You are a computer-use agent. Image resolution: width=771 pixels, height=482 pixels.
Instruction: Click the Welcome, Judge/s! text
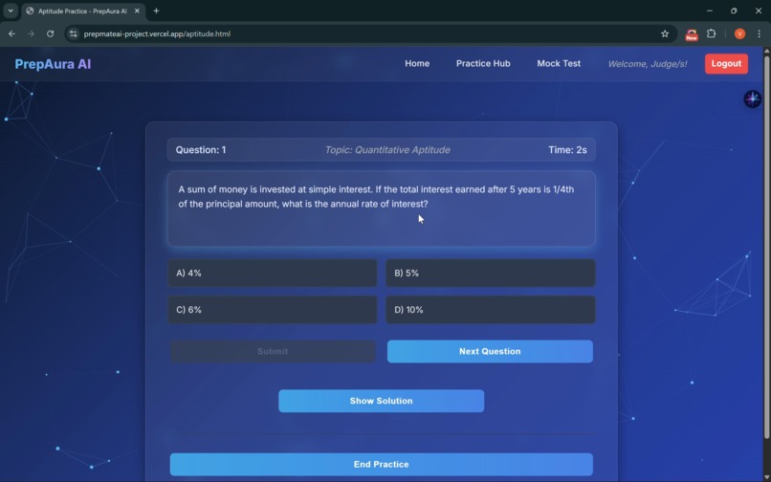pos(648,64)
